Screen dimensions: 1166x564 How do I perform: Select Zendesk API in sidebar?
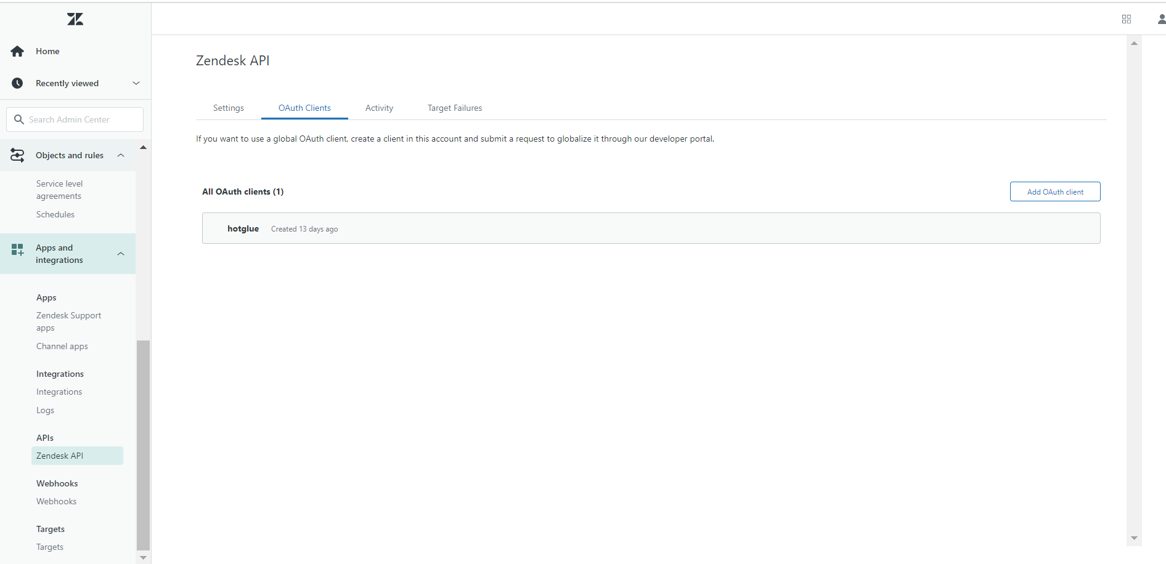77,456
